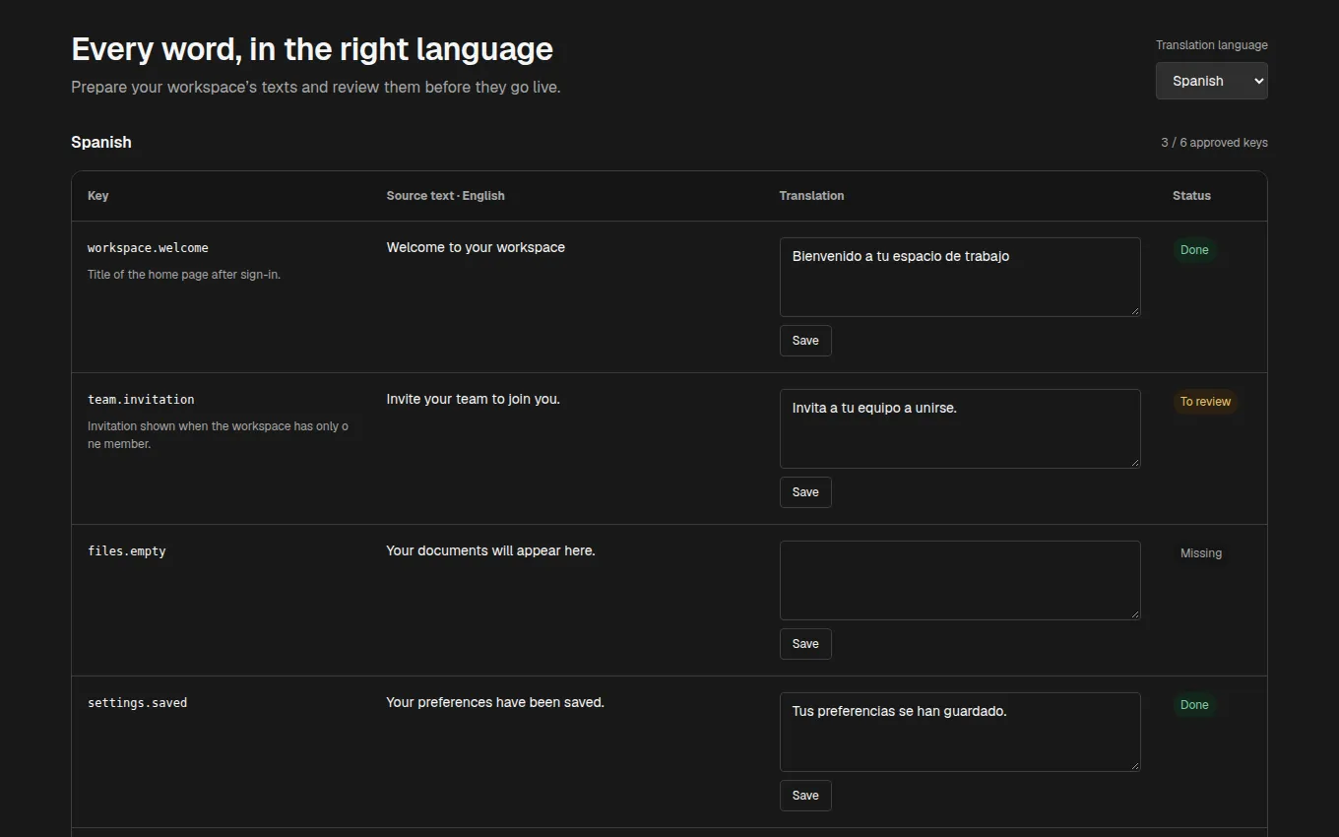
Task: Click source text 'Welcome to your workspace'
Action: [x=476, y=247]
